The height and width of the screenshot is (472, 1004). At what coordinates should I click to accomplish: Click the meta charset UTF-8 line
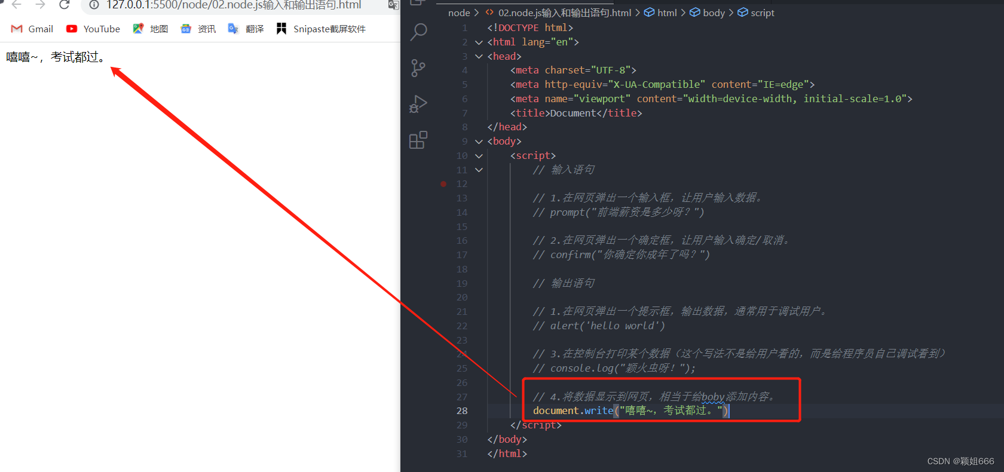click(x=573, y=71)
